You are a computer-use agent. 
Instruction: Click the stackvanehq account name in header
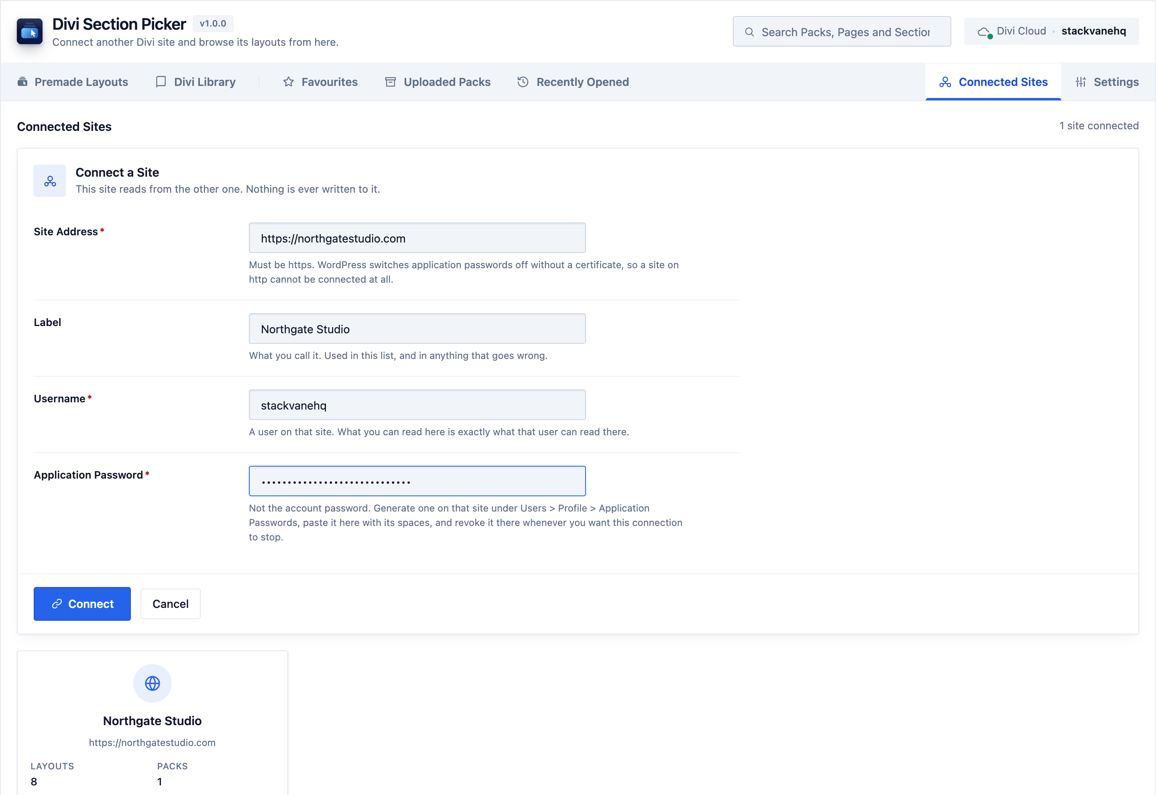(1094, 31)
